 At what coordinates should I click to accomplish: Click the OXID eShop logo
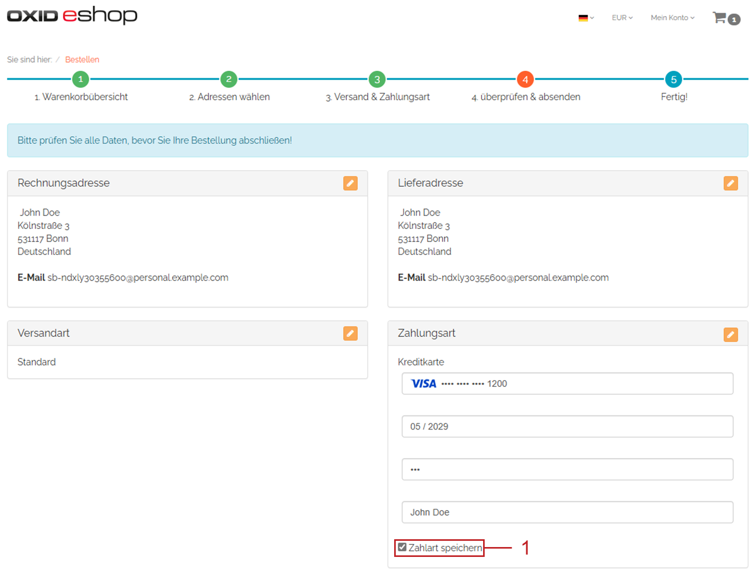[x=72, y=16]
